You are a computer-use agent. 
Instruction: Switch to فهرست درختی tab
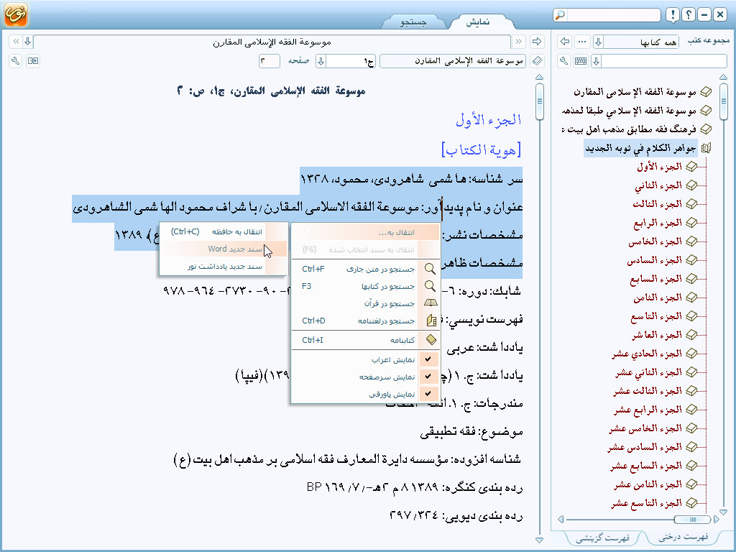coord(684,536)
